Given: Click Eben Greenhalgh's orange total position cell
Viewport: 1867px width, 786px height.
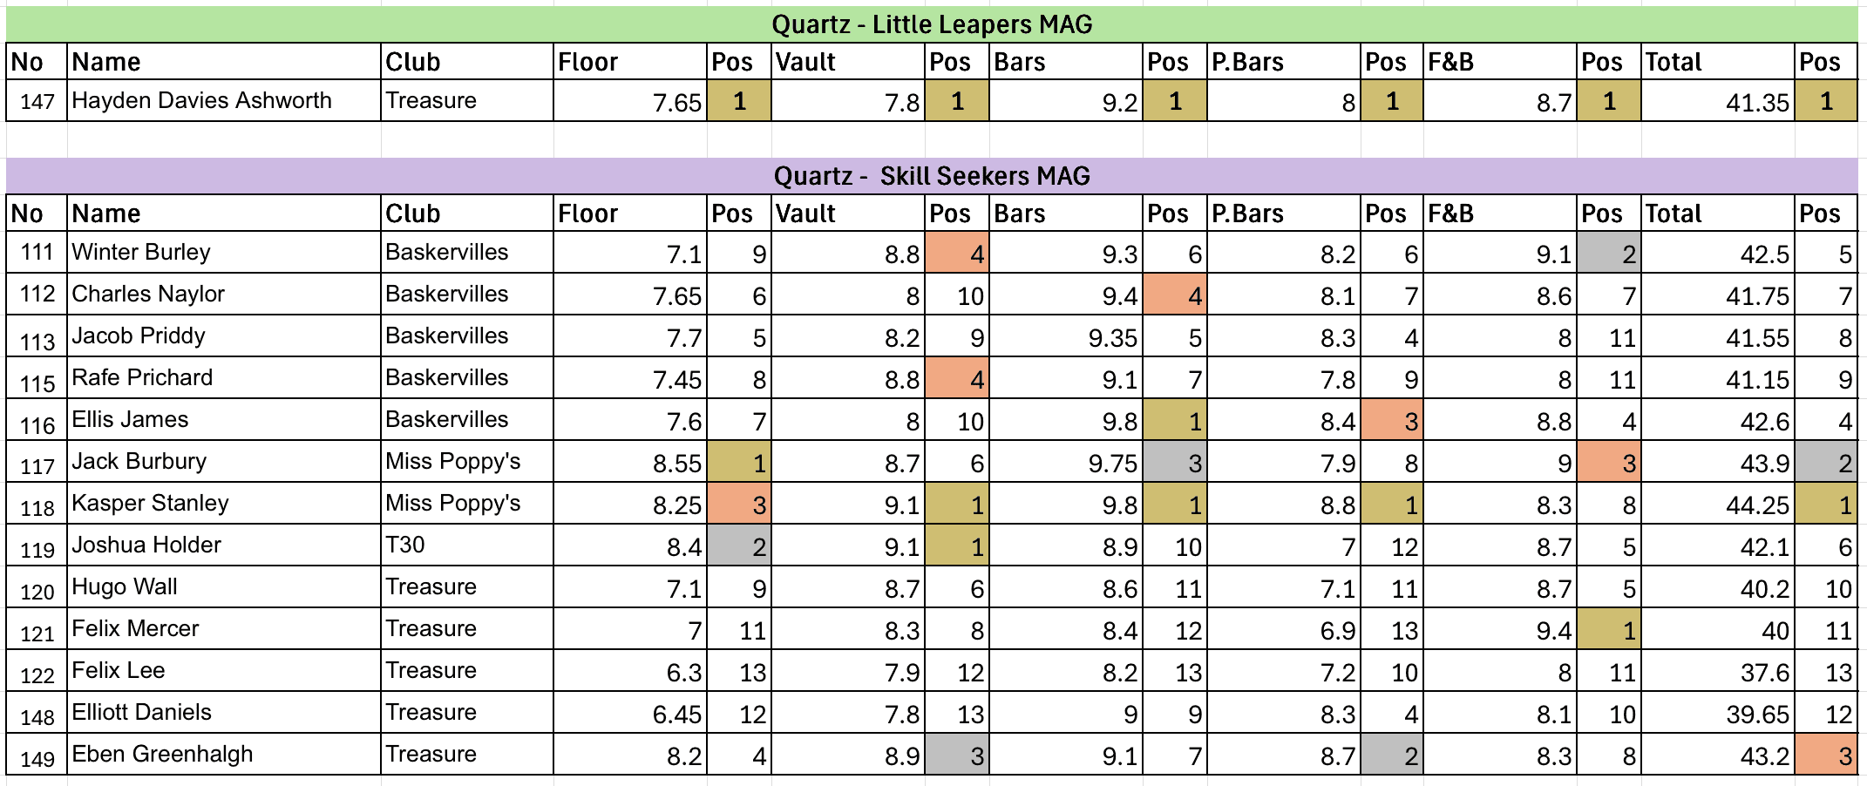Looking at the screenshot, I should click(1826, 756).
